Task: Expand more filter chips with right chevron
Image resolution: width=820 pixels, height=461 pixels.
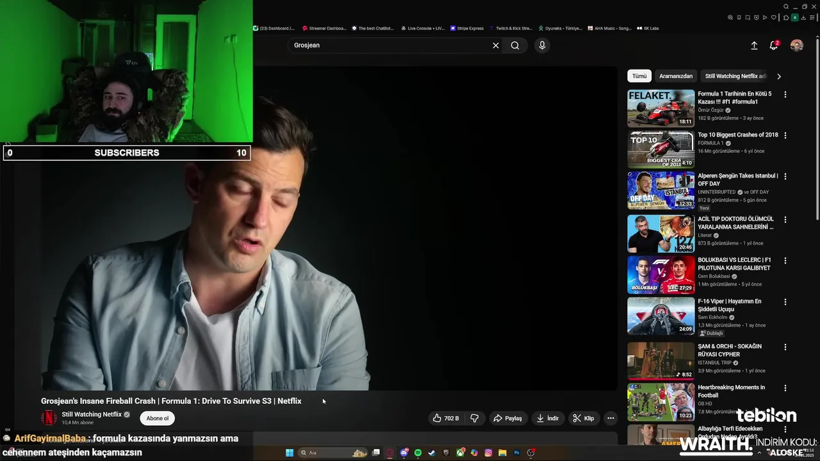Action: (779, 76)
